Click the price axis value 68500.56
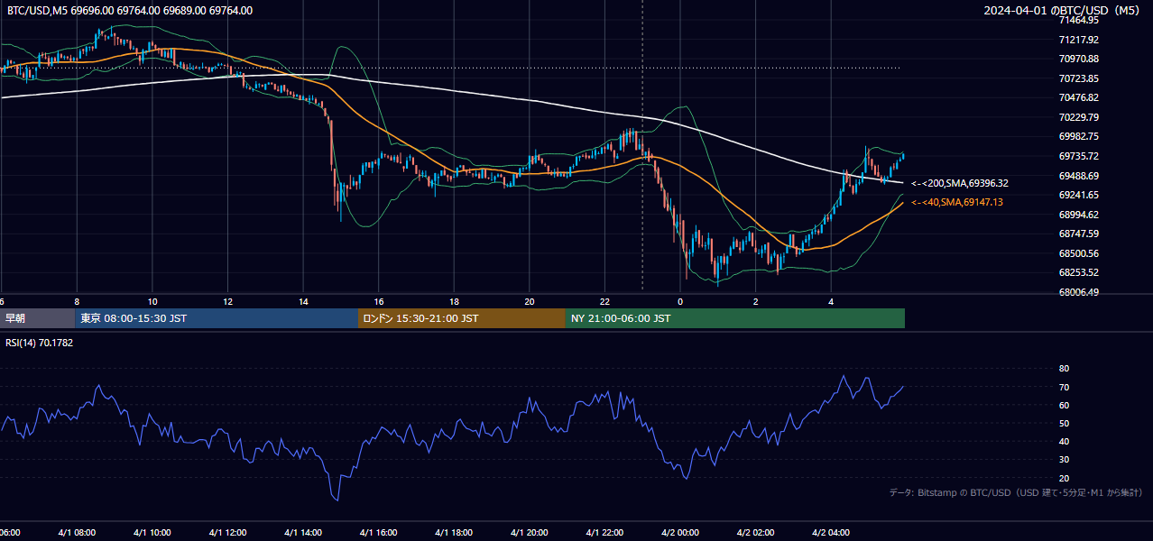 1078,253
